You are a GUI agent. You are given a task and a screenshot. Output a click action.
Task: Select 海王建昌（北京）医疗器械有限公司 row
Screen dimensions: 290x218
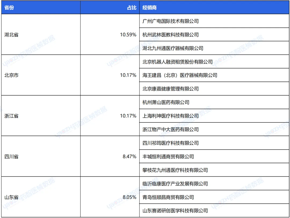(x=214, y=75)
